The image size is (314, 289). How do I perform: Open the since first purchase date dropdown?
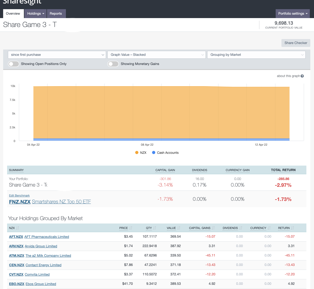click(57, 55)
